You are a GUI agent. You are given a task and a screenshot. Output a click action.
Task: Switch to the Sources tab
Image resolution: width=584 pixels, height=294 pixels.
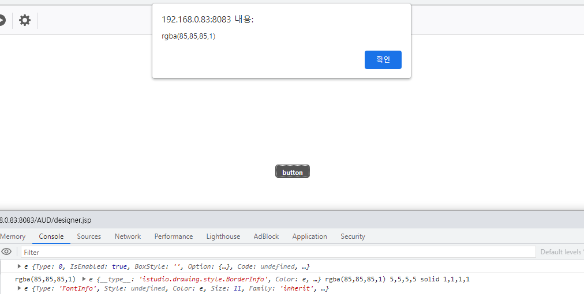pos(89,236)
